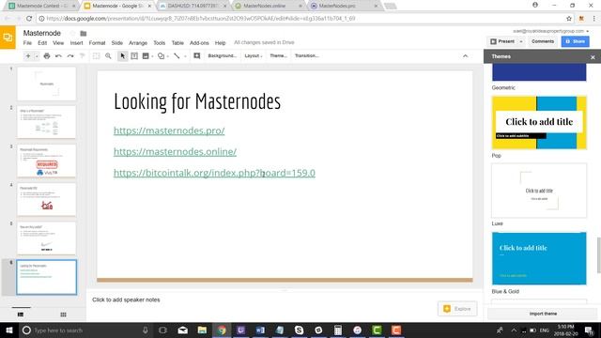Close the Themes panel

pos(593,57)
